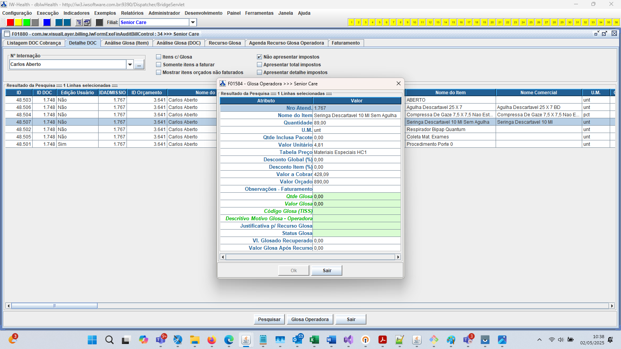Click the tree view toolbar icon
The width and height of the screenshot is (621, 349).
(x=79, y=22)
